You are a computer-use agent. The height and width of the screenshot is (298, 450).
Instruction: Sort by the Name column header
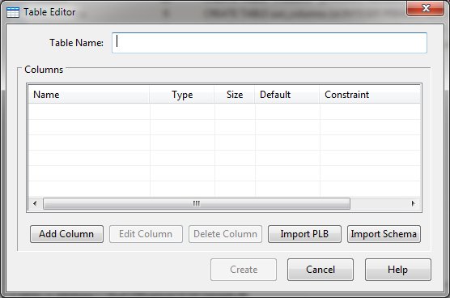click(x=89, y=95)
